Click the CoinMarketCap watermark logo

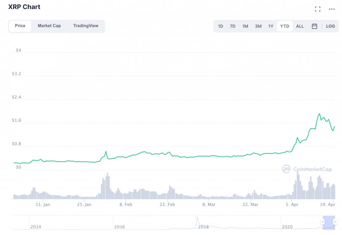click(x=307, y=169)
